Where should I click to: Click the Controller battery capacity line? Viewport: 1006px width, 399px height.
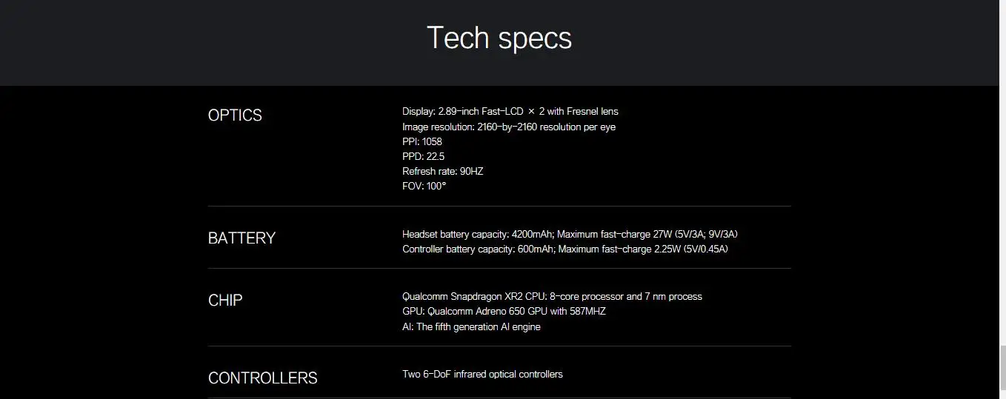point(564,249)
